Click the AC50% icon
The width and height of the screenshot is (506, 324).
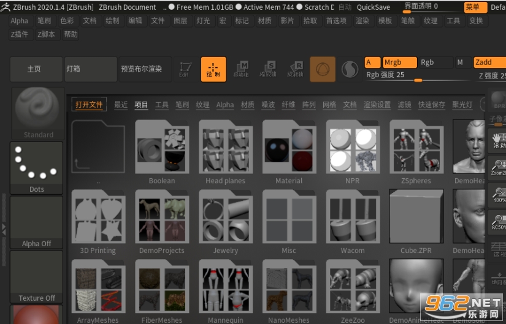point(498,222)
